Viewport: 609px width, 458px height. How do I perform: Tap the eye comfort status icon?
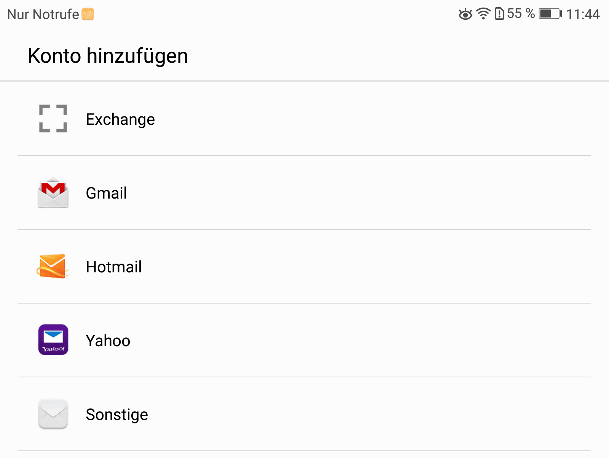pyautogui.click(x=465, y=14)
